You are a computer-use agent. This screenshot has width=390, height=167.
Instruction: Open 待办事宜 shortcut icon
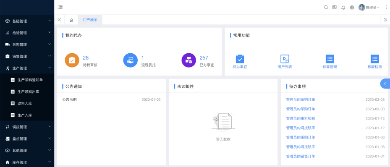point(240,59)
